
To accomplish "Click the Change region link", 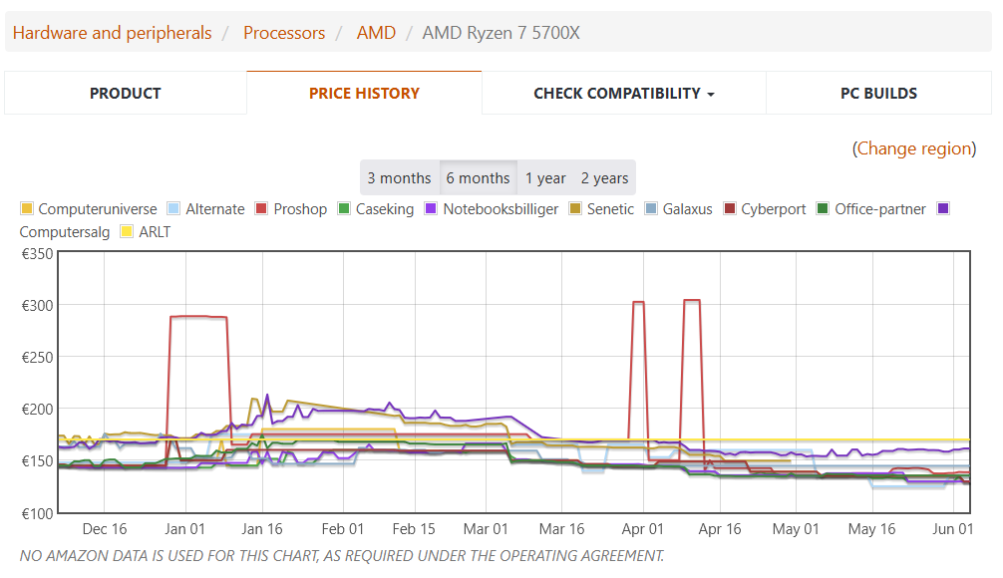I will pos(914,148).
